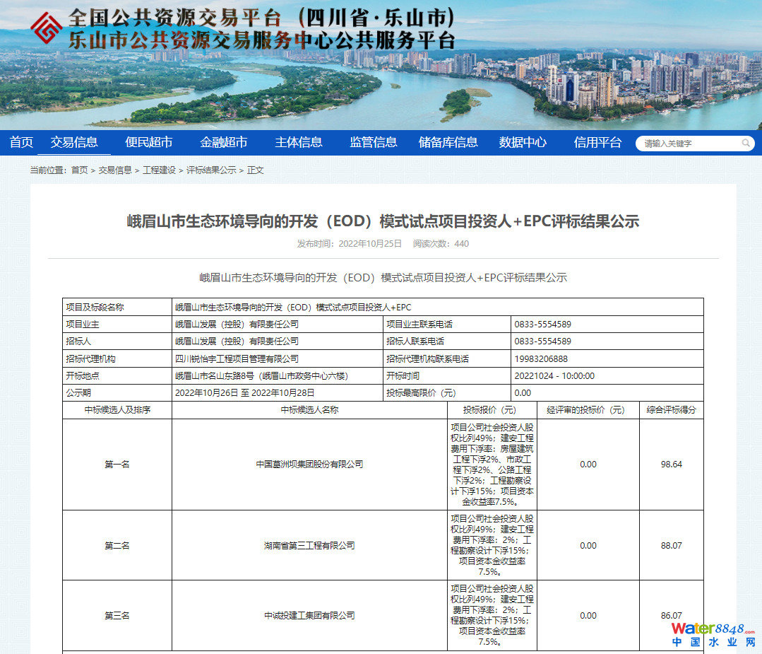Image resolution: width=762 pixels, height=654 pixels.
Task: Click the read count 阅读次数：440
Action: [441, 244]
